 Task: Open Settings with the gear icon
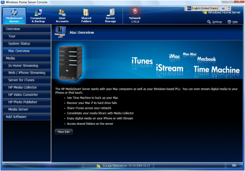[x=215, y=22]
